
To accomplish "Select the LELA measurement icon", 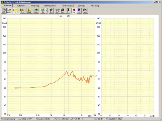I will tap(29, 11).
